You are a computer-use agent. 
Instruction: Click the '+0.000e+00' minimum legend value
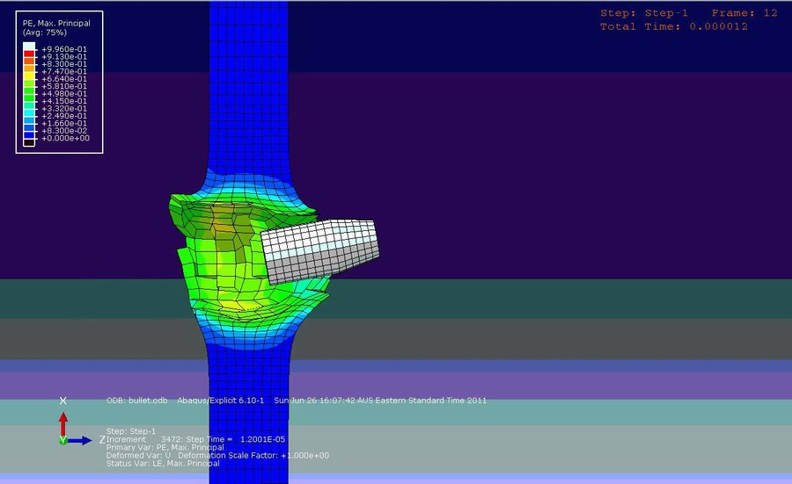(x=63, y=139)
